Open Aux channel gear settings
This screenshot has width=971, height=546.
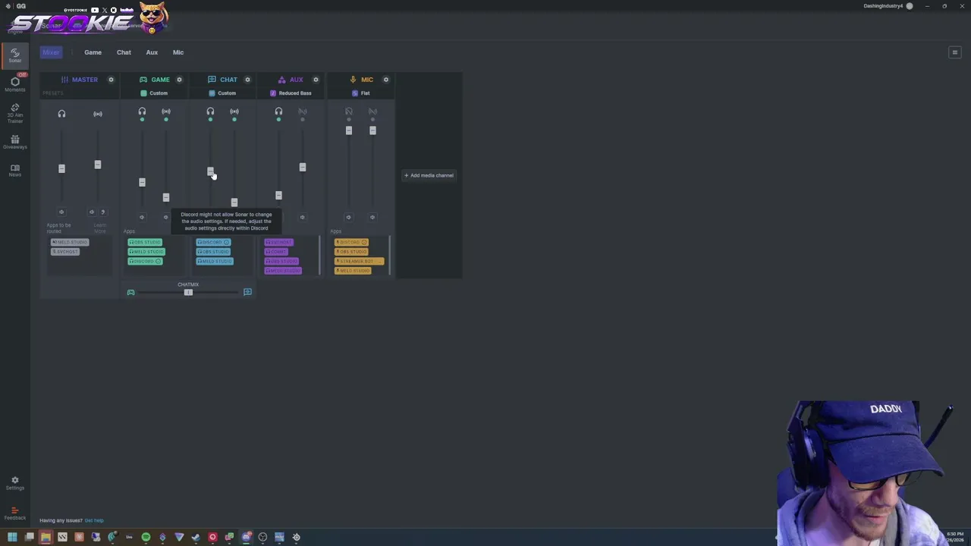tap(316, 80)
